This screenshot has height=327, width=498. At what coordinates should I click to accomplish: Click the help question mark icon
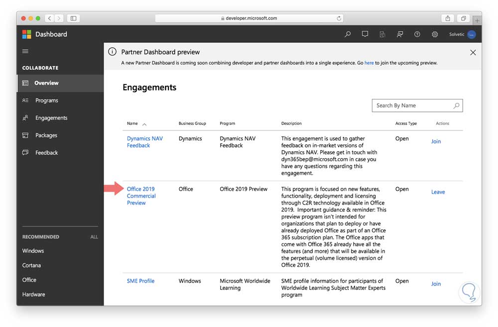coord(417,34)
